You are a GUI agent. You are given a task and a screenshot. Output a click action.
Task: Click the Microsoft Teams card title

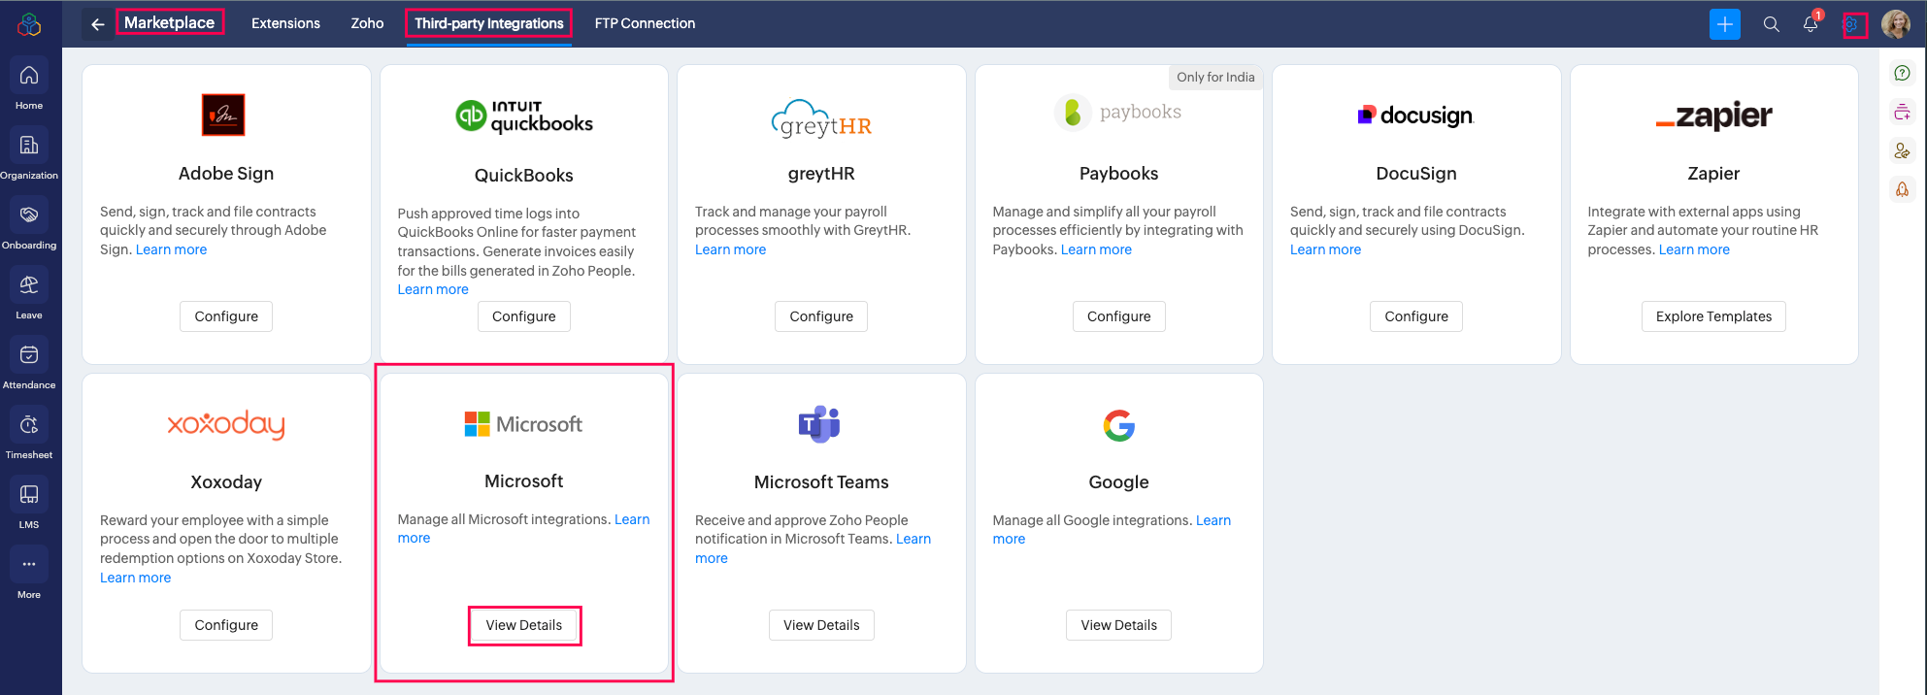(821, 481)
